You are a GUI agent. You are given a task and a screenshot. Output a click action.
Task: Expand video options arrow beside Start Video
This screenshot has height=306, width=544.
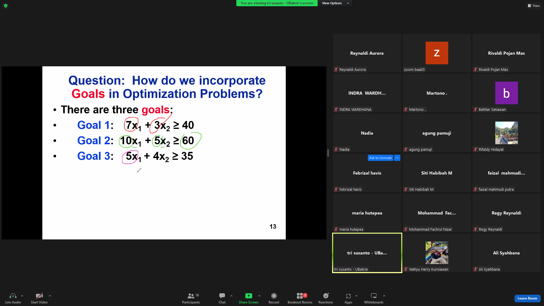[x=50, y=296]
